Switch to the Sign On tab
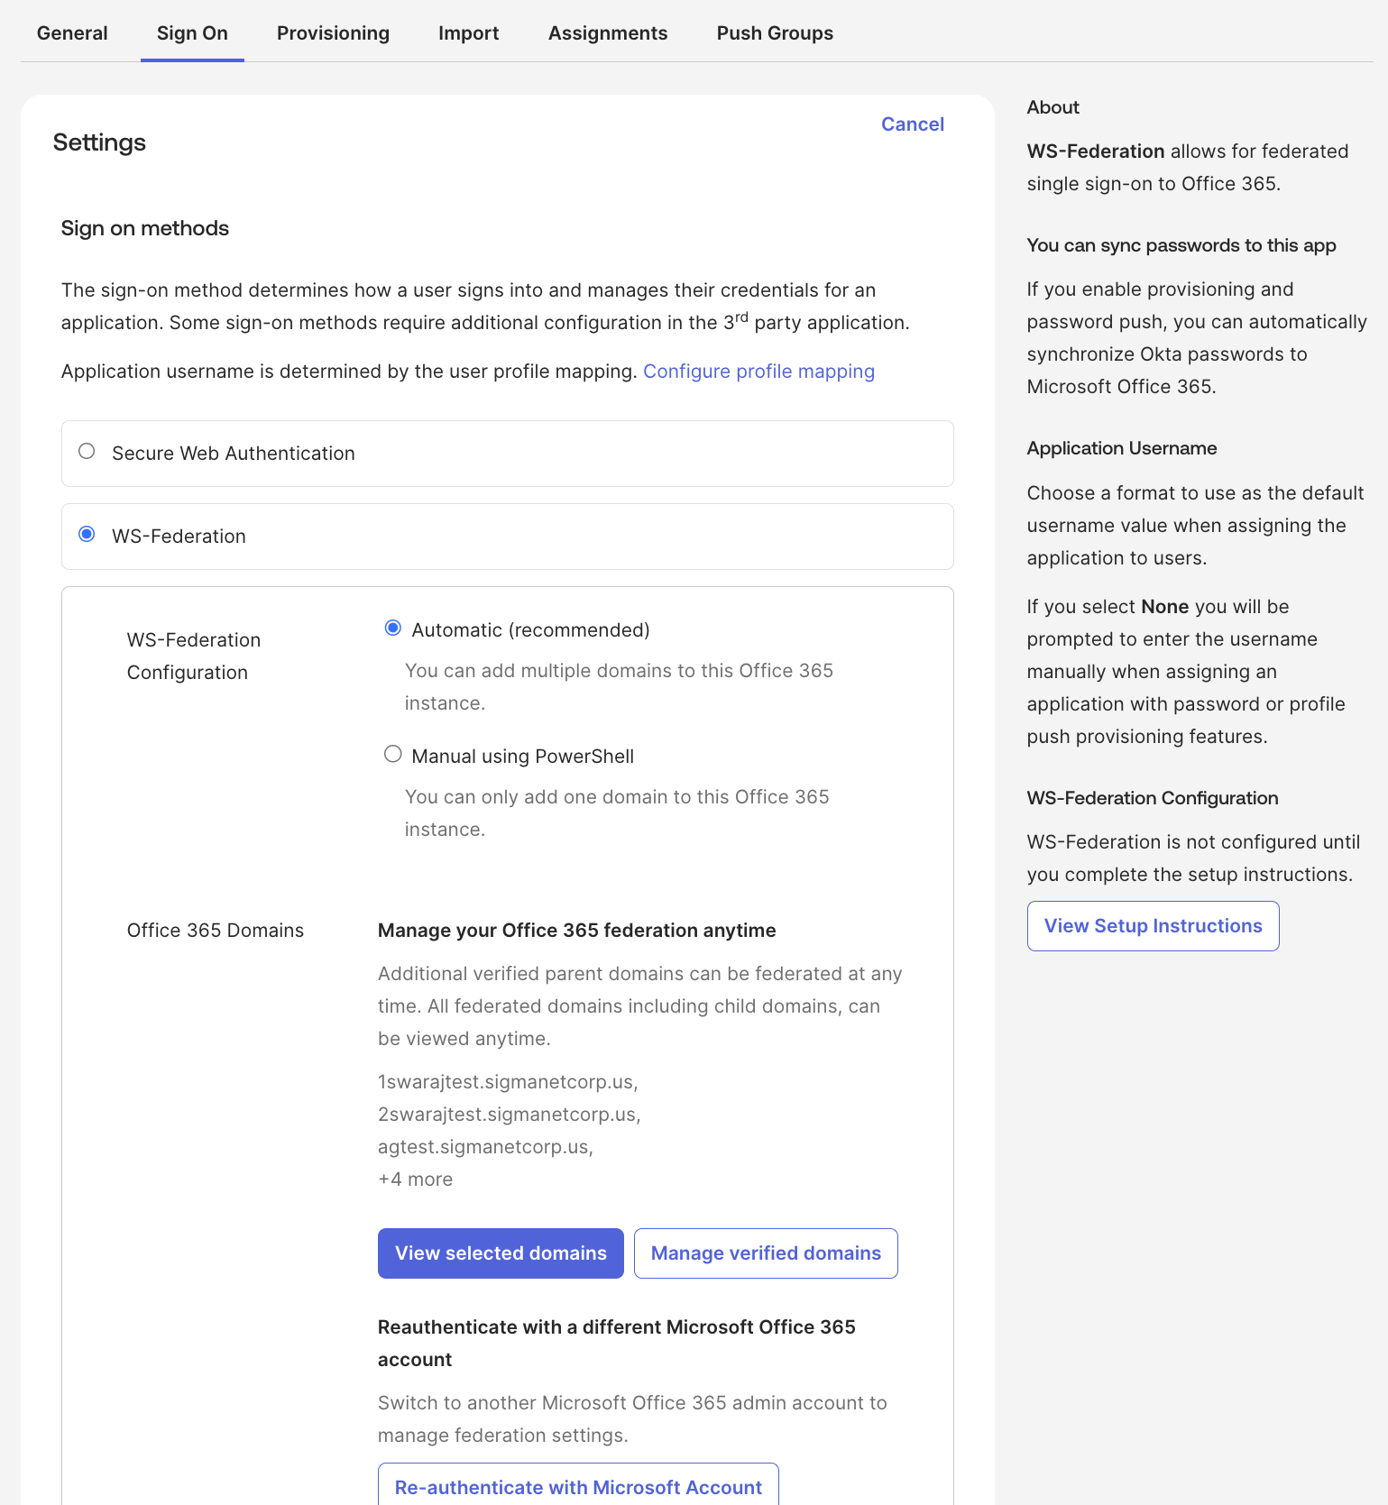Screen dimensions: 1388x1505 tap(192, 33)
